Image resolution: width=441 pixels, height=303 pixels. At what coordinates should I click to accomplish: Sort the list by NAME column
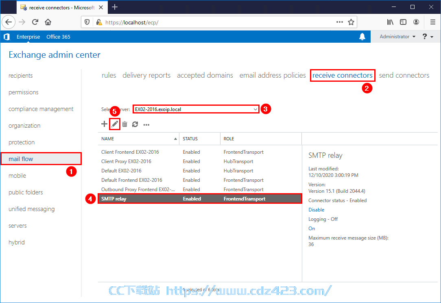(x=139, y=139)
